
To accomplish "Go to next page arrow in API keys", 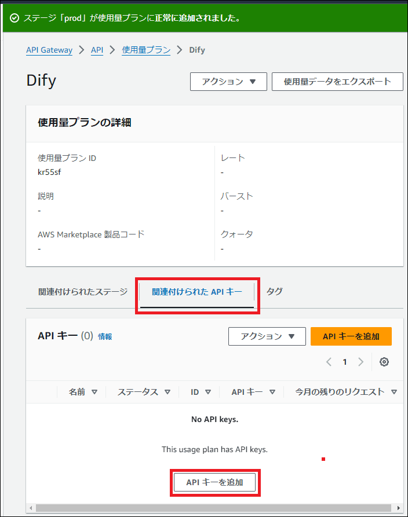I will [x=360, y=362].
